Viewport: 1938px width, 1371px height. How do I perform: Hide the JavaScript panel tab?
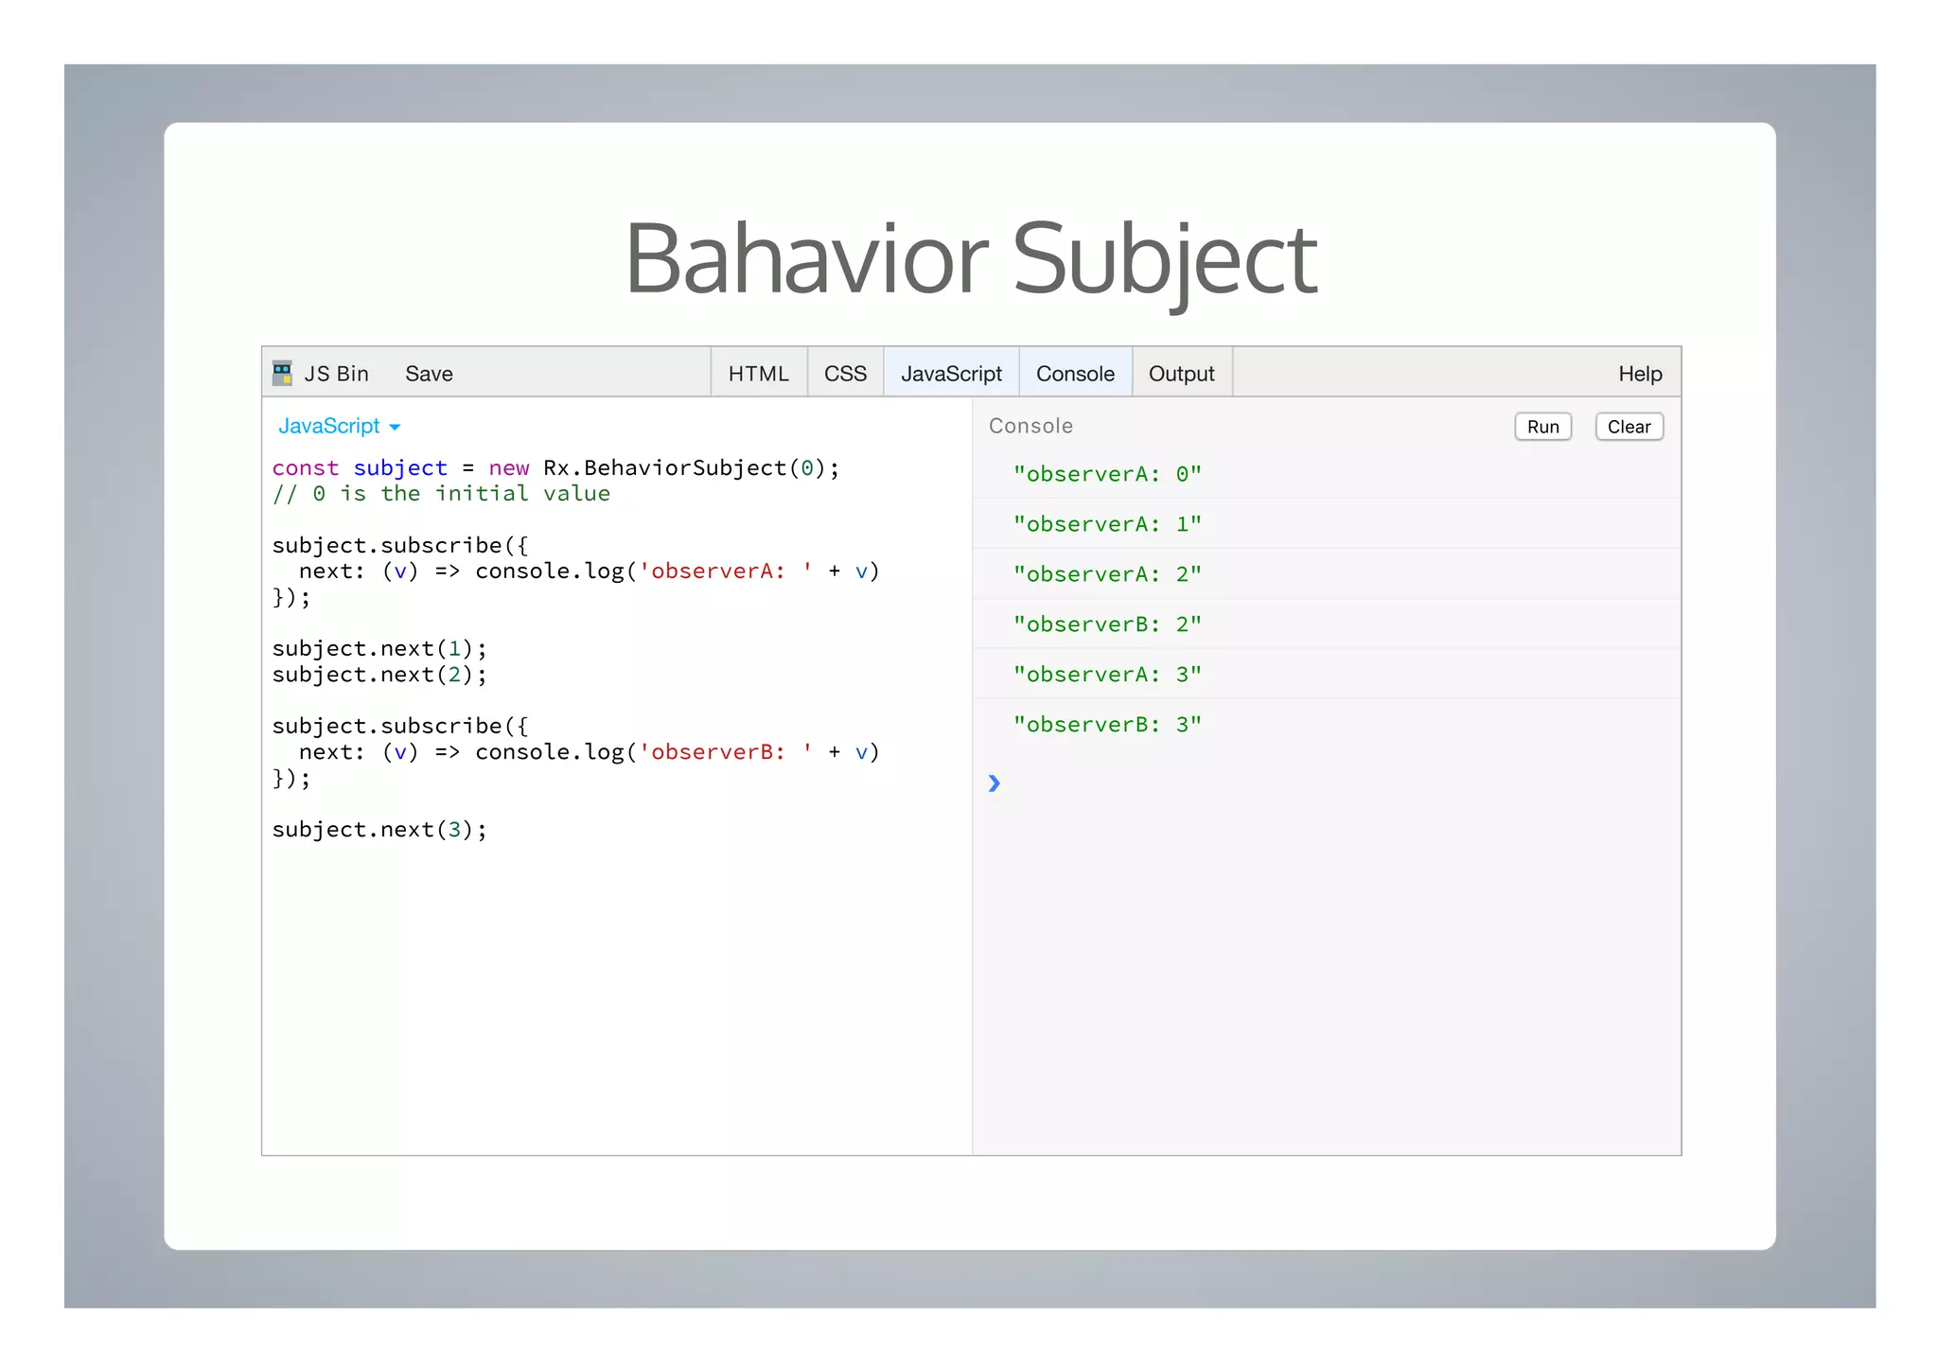pos(950,374)
